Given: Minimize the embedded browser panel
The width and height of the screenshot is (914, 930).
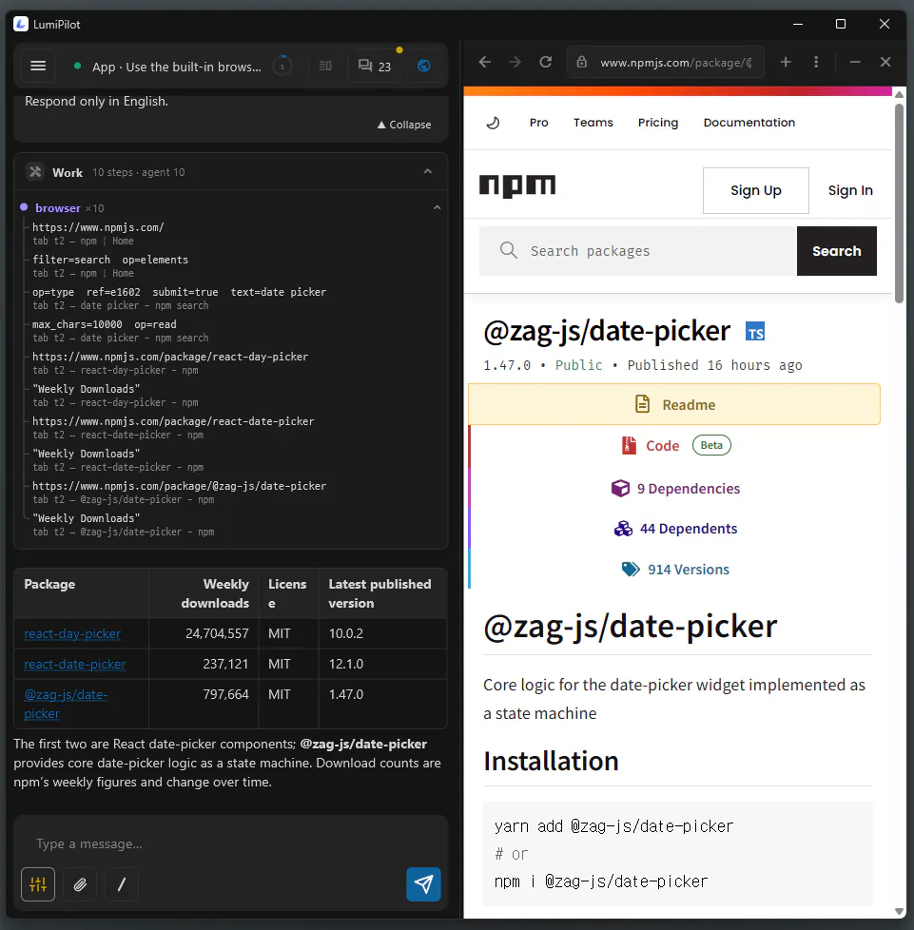Looking at the screenshot, I should pos(855,62).
